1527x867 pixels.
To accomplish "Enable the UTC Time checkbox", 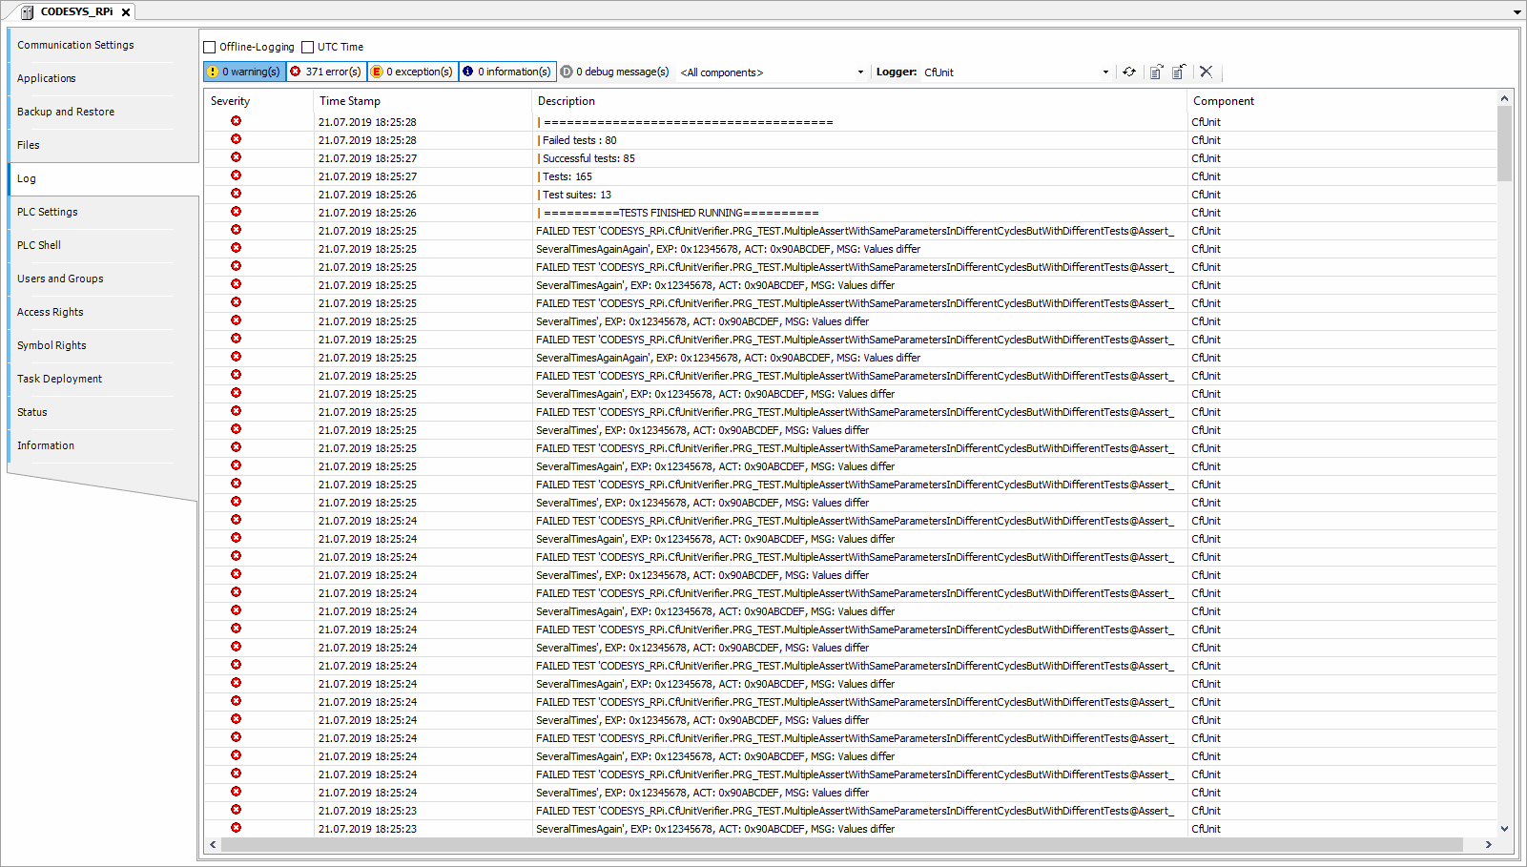I will point(307,47).
